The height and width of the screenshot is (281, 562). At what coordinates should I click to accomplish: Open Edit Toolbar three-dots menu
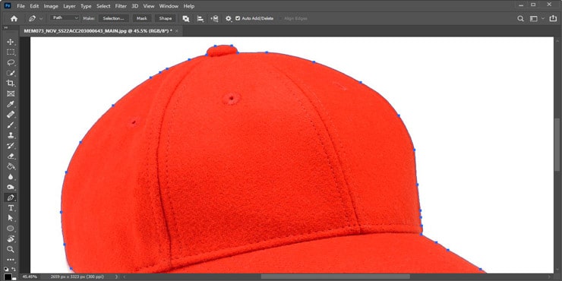(x=11, y=260)
